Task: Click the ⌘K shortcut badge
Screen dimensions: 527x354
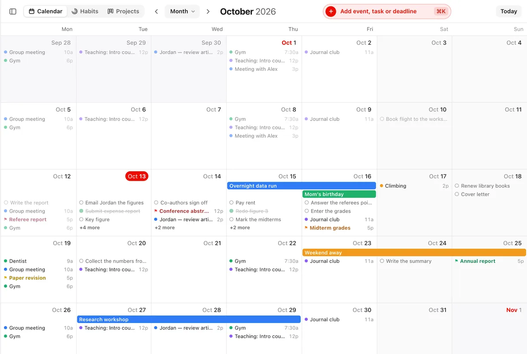Action: 441,12
